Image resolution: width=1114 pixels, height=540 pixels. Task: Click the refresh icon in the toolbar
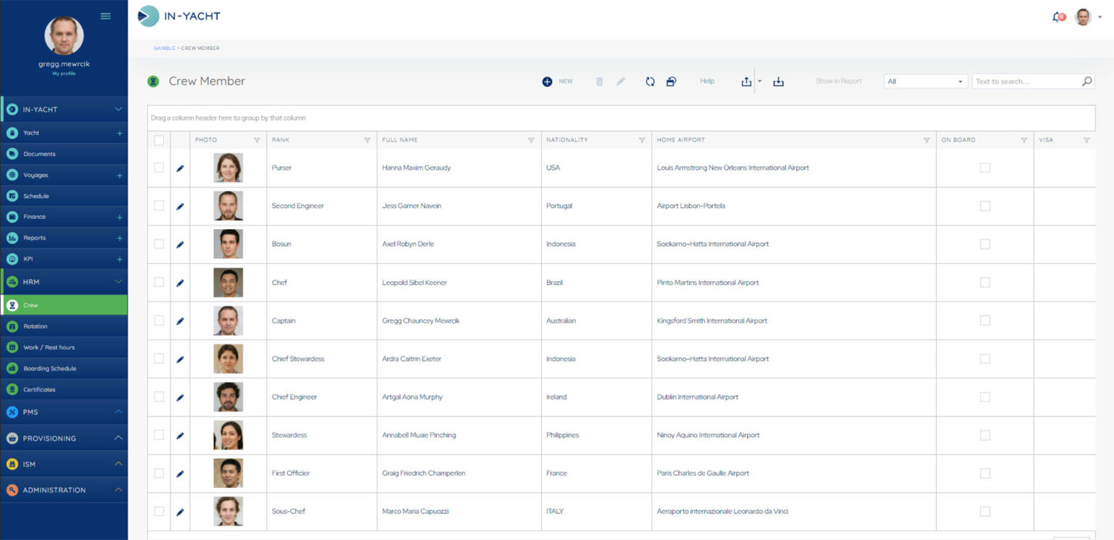650,82
